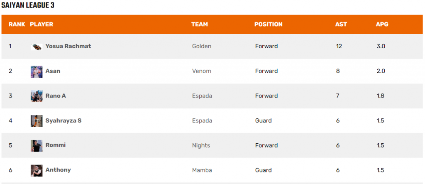Select Syahrayza S player name

pos(64,120)
